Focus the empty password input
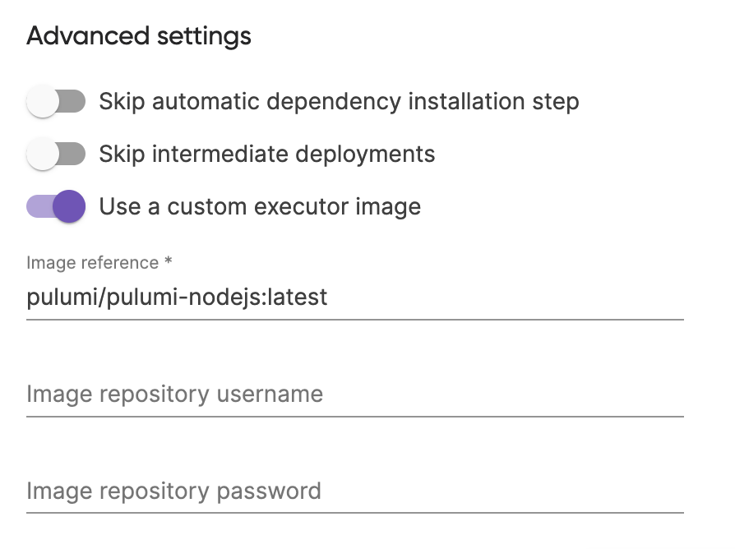Screen dimensions: 735x549 (329, 491)
